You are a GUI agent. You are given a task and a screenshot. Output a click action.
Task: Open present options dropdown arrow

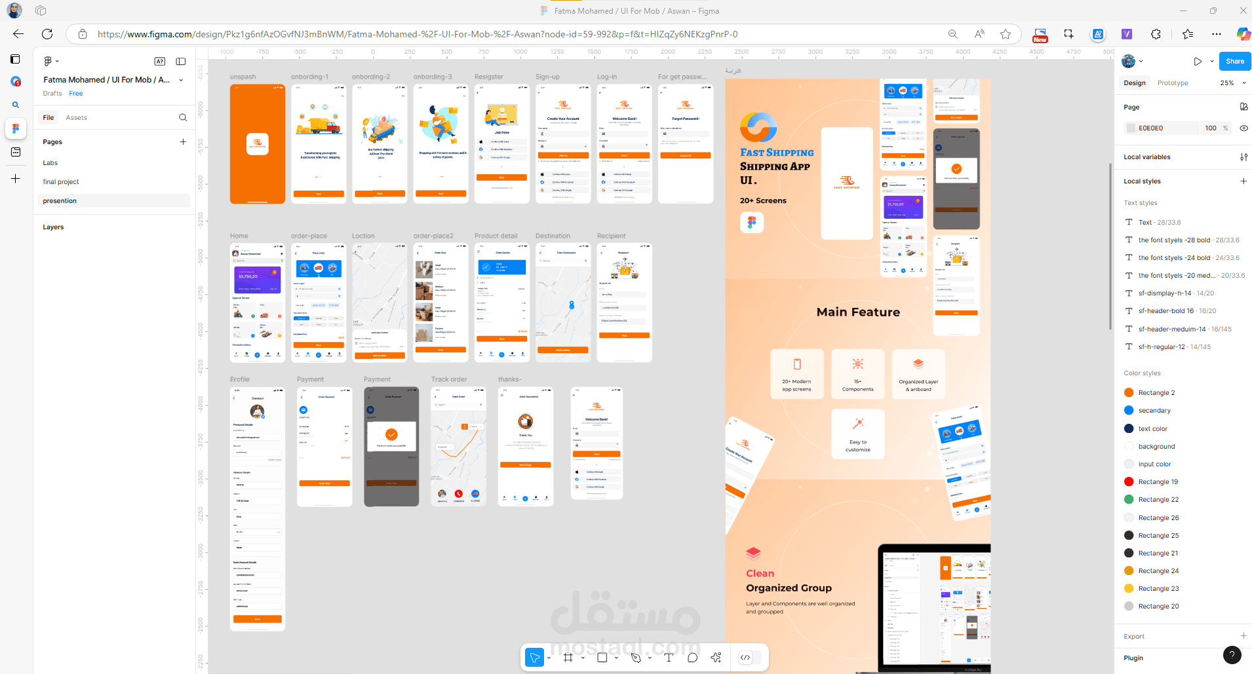pyautogui.click(x=1212, y=62)
